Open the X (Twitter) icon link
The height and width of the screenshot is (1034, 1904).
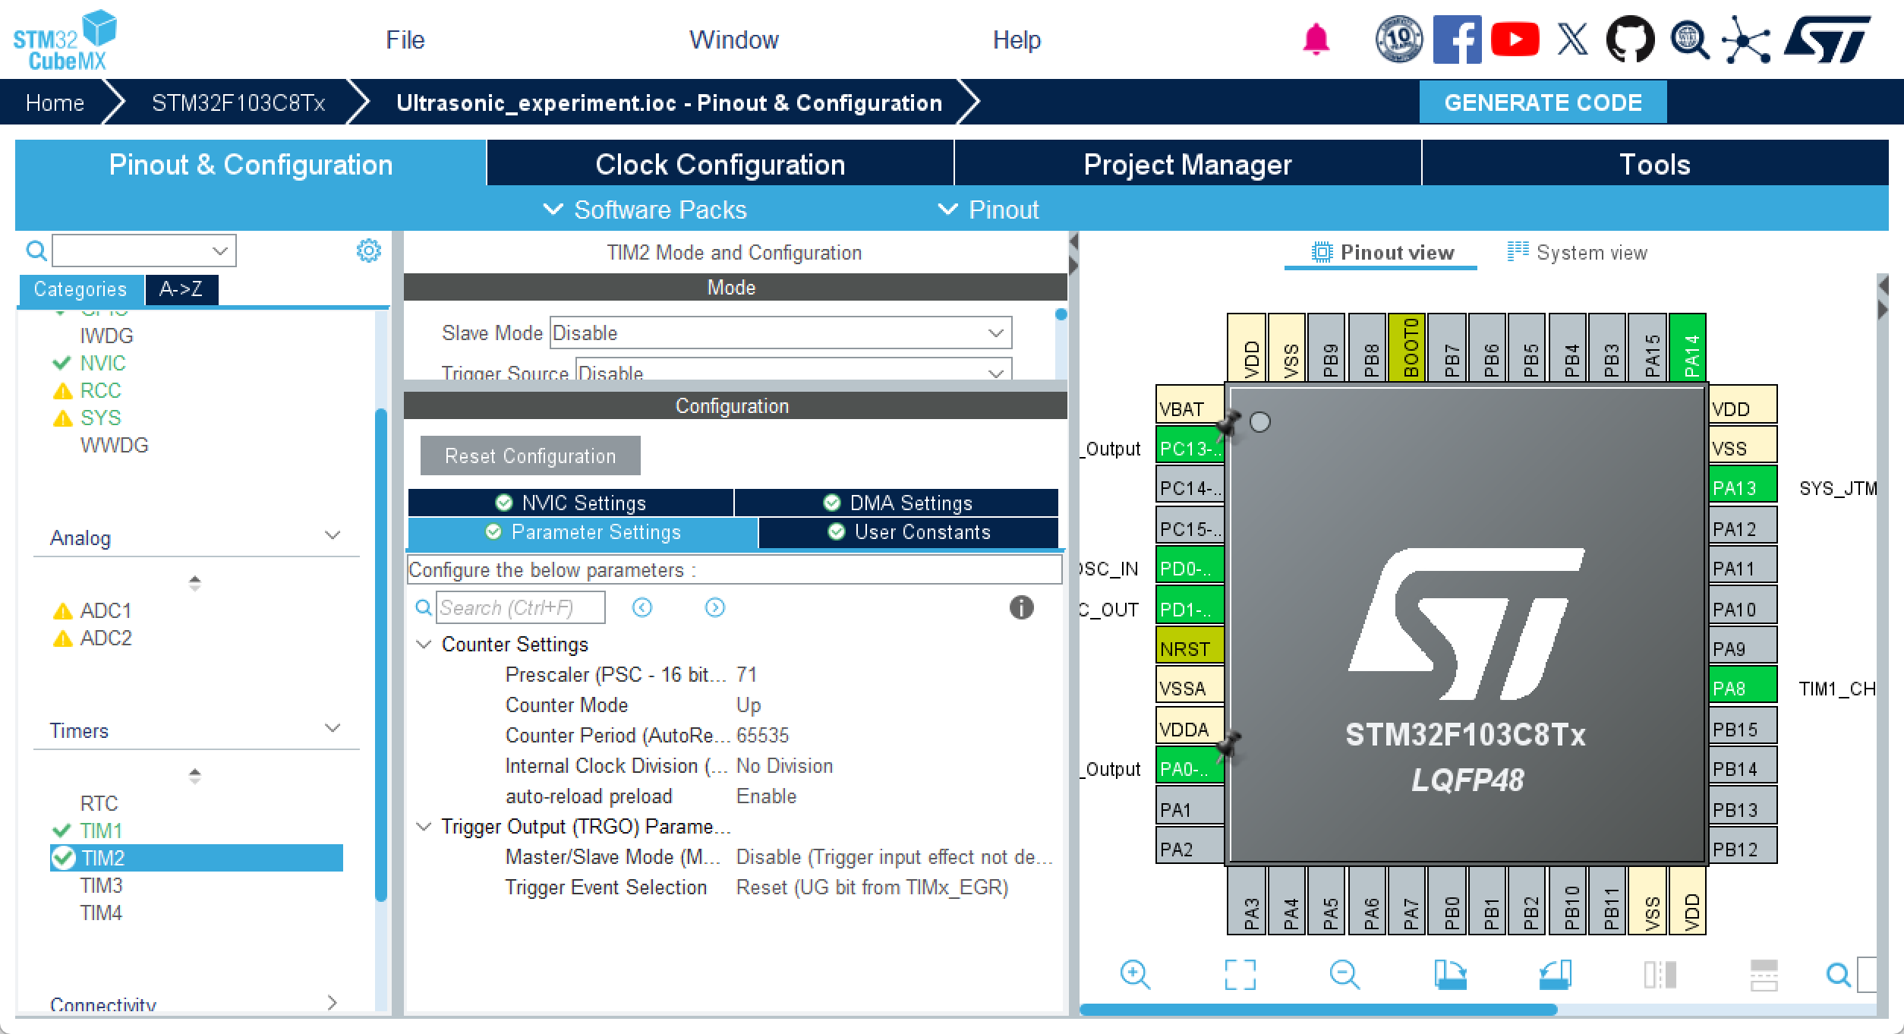point(1572,39)
